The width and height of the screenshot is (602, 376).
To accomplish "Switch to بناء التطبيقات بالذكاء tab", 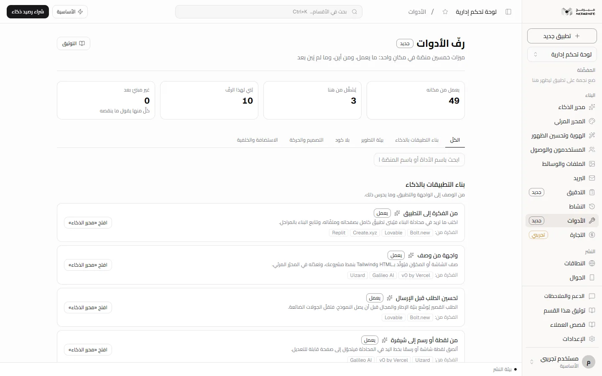I will coord(417,140).
